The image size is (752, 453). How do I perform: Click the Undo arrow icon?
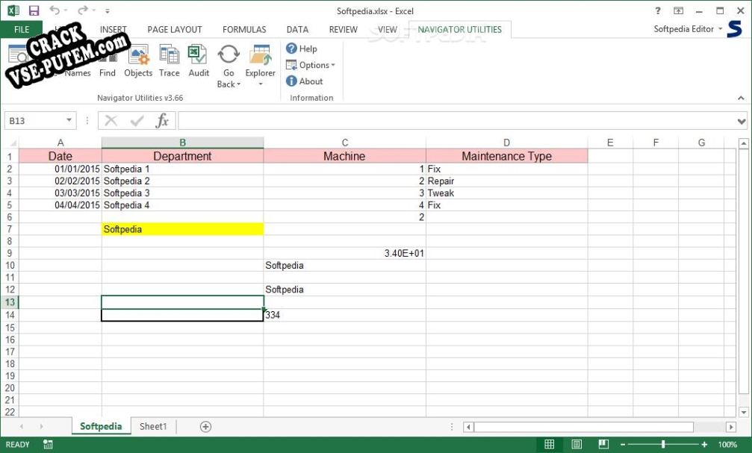pyautogui.click(x=55, y=10)
